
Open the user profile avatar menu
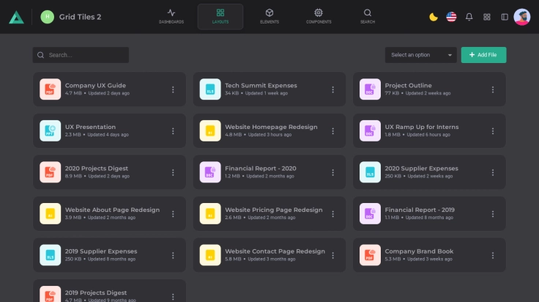pyautogui.click(x=522, y=17)
